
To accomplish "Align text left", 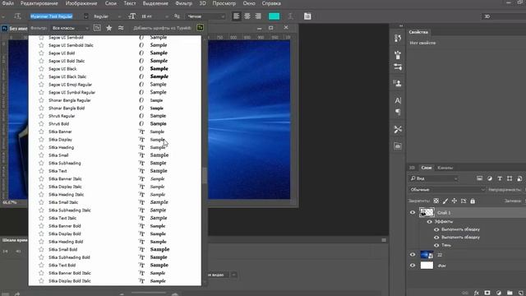I will pos(237,16).
